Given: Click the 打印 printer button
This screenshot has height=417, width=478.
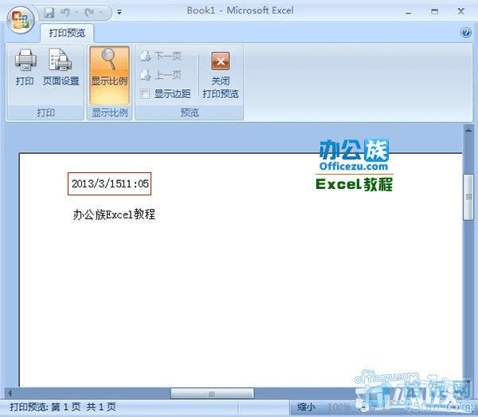Looking at the screenshot, I should pos(25,67).
